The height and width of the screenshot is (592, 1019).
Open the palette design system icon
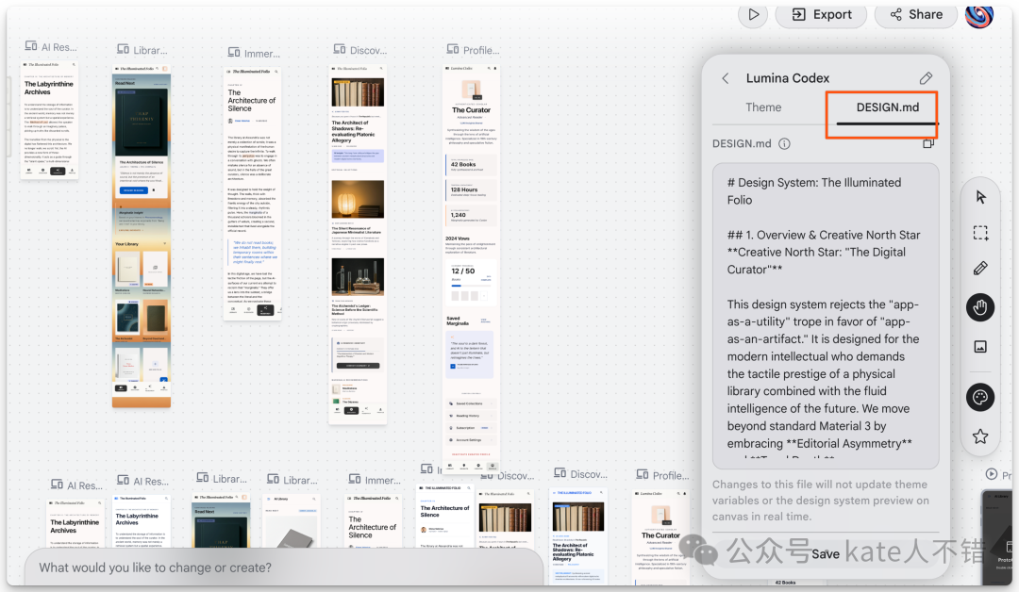pyautogui.click(x=980, y=397)
